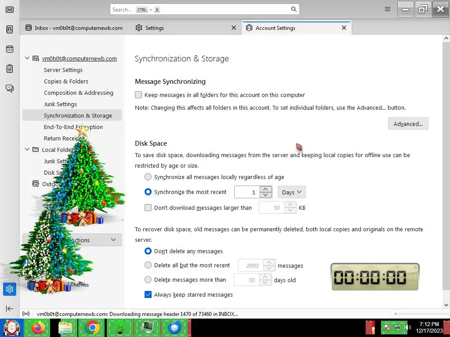Collapse the vm0b0t@computernewb.com account tree

click(27, 58)
